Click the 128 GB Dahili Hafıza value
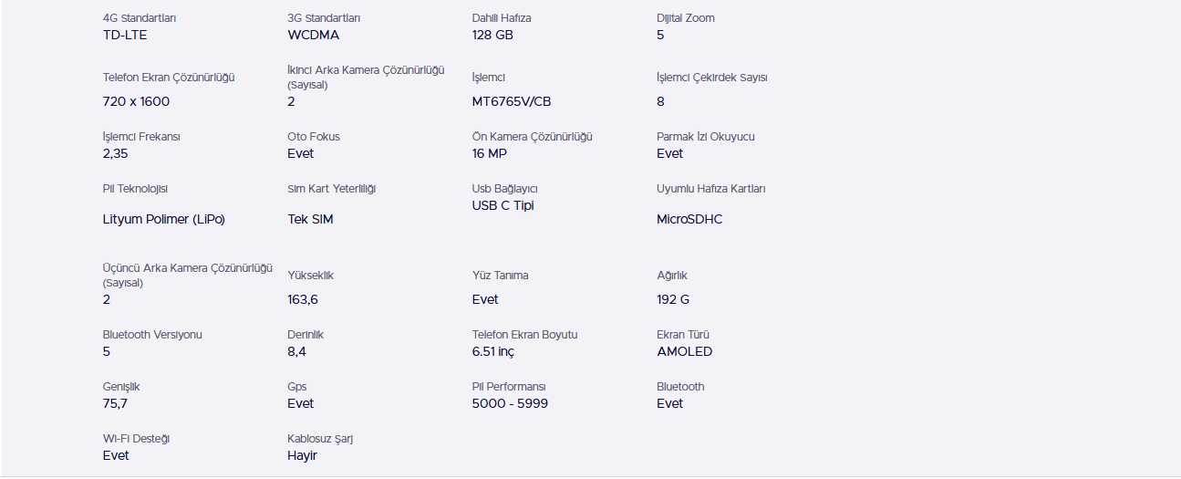Image resolution: width=1181 pixels, height=479 pixels. tap(492, 36)
